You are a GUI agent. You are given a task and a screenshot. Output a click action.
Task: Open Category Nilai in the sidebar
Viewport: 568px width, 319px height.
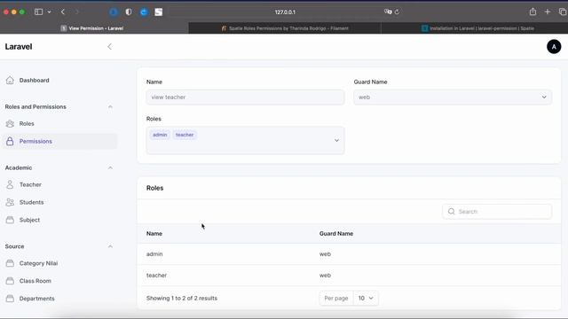39,263
